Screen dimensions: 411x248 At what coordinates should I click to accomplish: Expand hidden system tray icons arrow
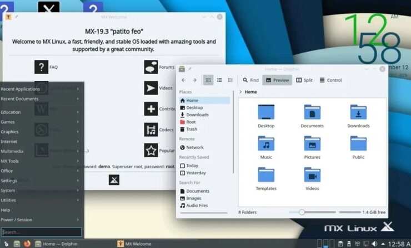[383, 244]
